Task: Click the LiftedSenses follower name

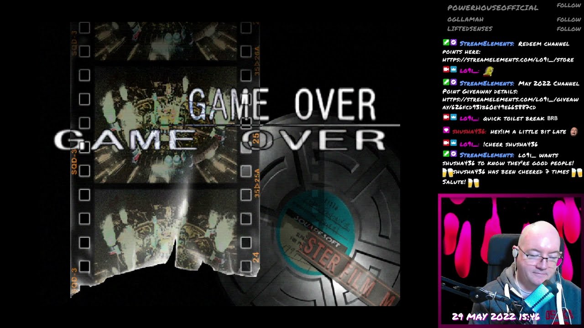Action: pyautogui.click(x=469, y=29)
